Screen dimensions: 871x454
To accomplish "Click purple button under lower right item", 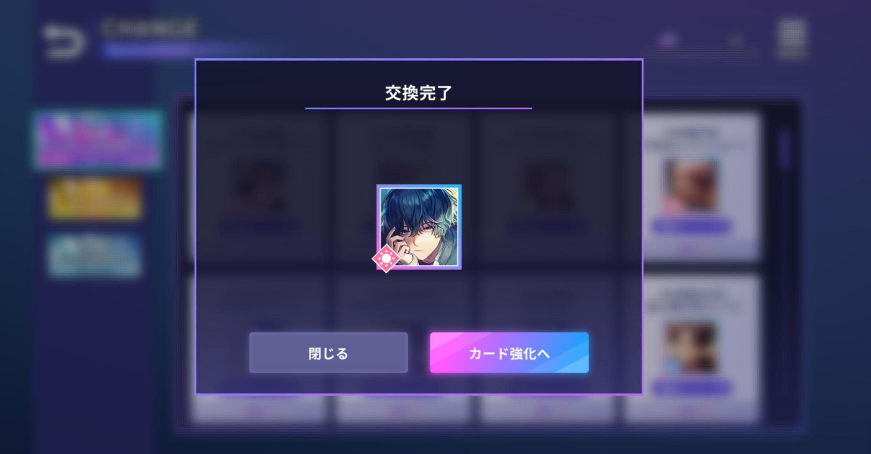I will (x=691, y=388).
